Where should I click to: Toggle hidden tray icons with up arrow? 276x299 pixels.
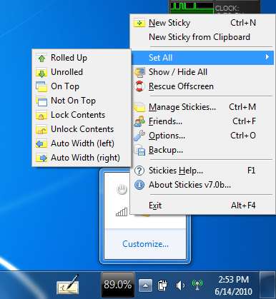pos(145,285)
